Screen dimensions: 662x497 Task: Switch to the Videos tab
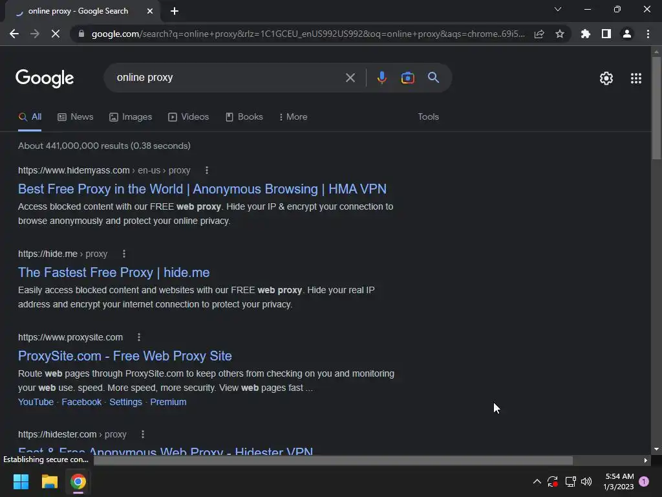188,117
